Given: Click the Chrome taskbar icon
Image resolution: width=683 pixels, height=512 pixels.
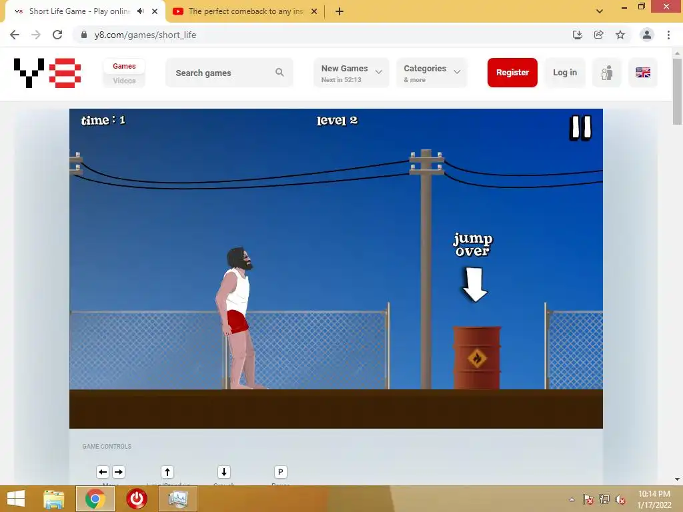Looking at the screenshot, I should [x=95, y=499].
